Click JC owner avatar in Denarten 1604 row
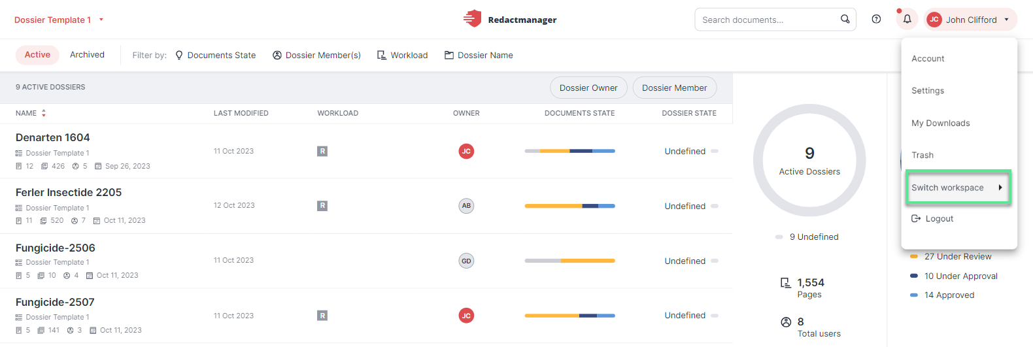The width and height of the screenshot is (1033, 347). coord(466,151)
